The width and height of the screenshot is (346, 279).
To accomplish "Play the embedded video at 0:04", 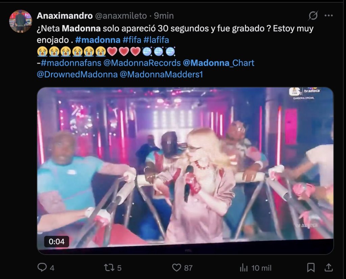I will [x=185, y=170].
